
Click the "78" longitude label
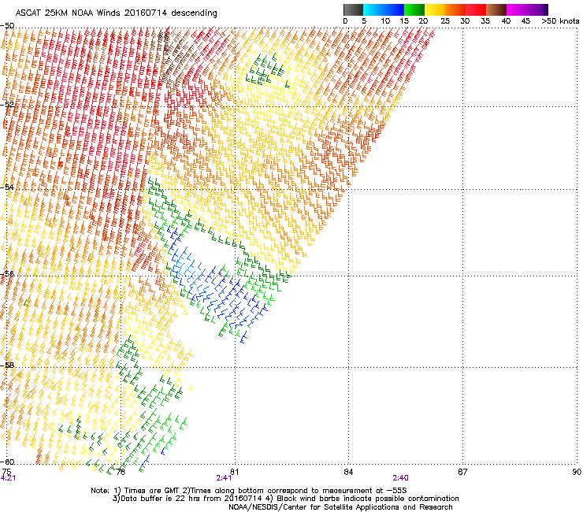pos(121,472)
